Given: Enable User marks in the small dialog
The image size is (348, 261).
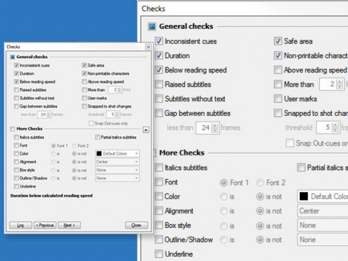Looking at the screenshot, I should tap(84, 98).
